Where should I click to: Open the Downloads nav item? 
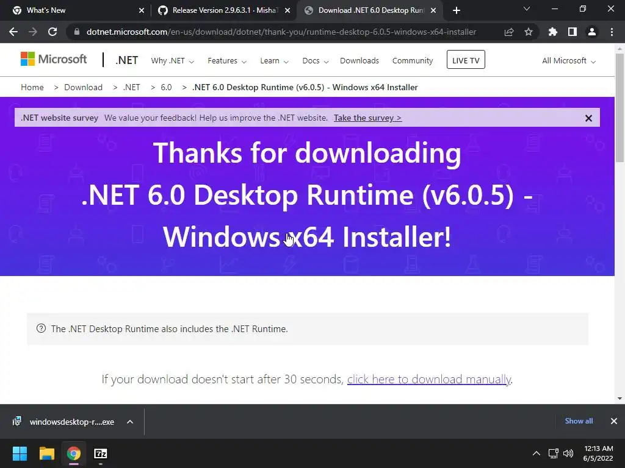click(x=359, y=61)
